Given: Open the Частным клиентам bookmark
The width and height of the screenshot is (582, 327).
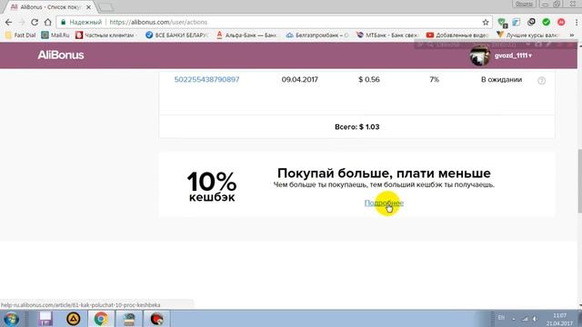Looking at the screenshot, I should pos(105,35).
